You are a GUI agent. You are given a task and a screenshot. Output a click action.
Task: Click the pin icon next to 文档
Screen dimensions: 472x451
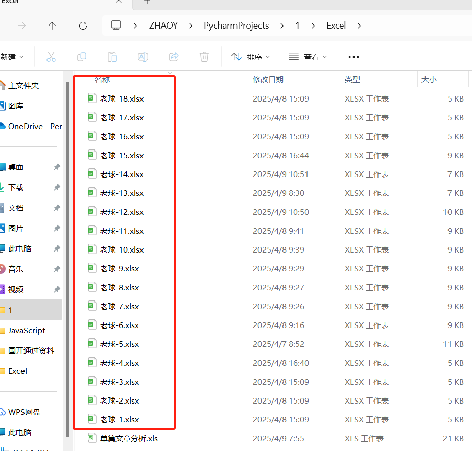[57, 208]
